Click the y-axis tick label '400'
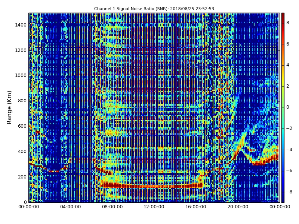The height and width of the screenshot is (224, 299). (22, 152)
